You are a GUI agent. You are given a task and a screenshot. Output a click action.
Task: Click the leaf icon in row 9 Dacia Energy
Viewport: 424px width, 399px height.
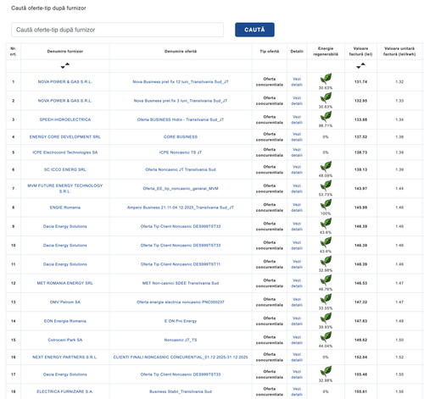326,224
